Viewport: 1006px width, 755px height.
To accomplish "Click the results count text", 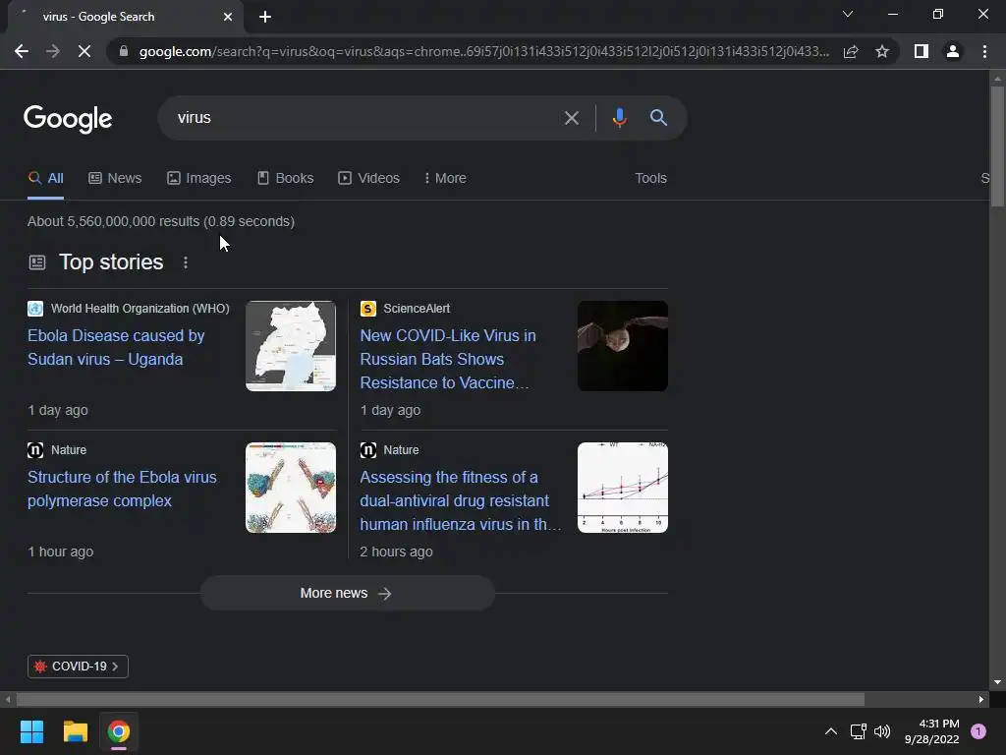I will coord(161,221).
